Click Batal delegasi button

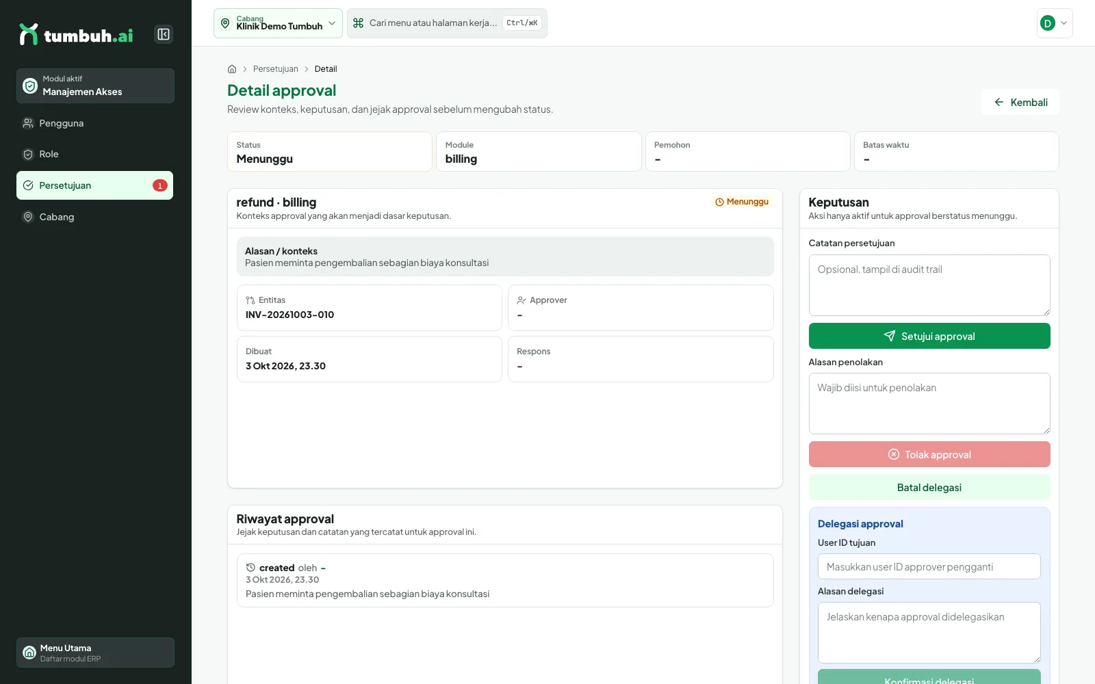coord(929,487)
